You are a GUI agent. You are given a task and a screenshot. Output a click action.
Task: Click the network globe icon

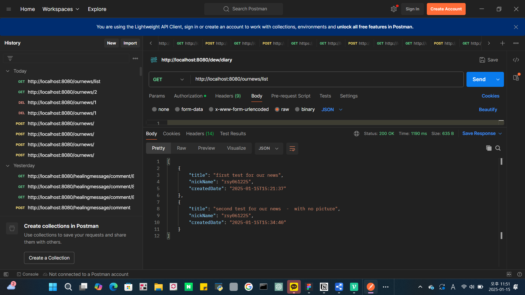click(357, 134)
